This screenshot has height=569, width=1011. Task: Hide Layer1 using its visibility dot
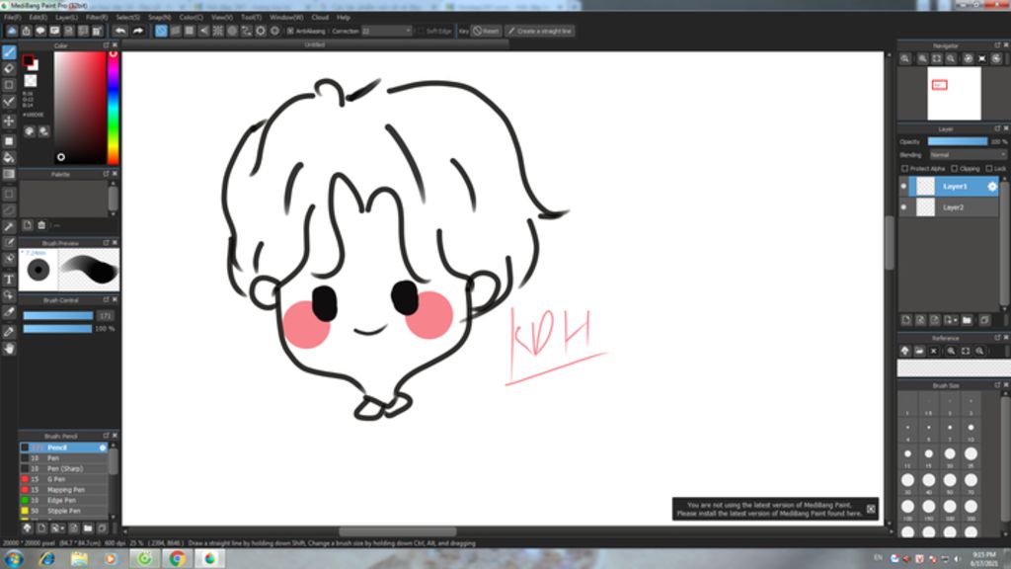903,187
